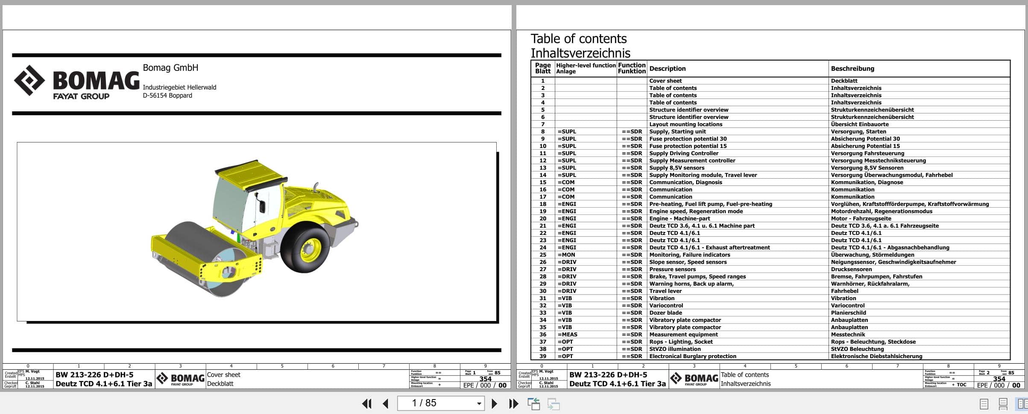Image resolution: width=1028 pixels, height=414 pixels.
Task: Click 'Deckblatt' in cover page footer
Action: (220, 384)
